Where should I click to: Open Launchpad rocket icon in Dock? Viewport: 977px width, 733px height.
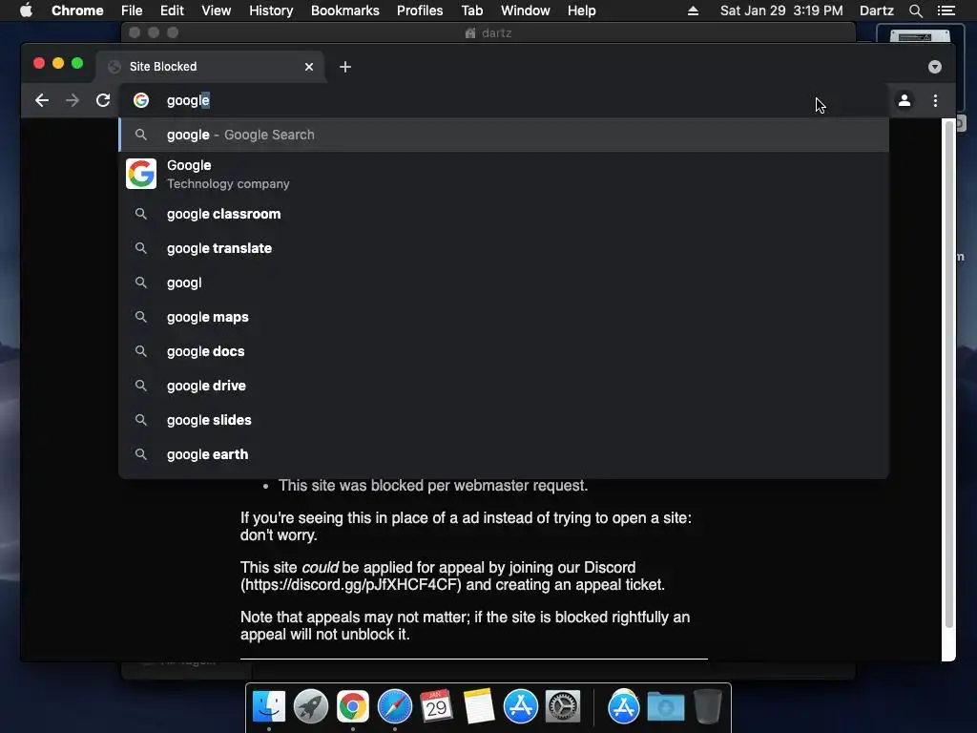[x=311, y=707]
